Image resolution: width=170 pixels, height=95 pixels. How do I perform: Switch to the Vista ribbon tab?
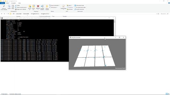pos(19,3)
